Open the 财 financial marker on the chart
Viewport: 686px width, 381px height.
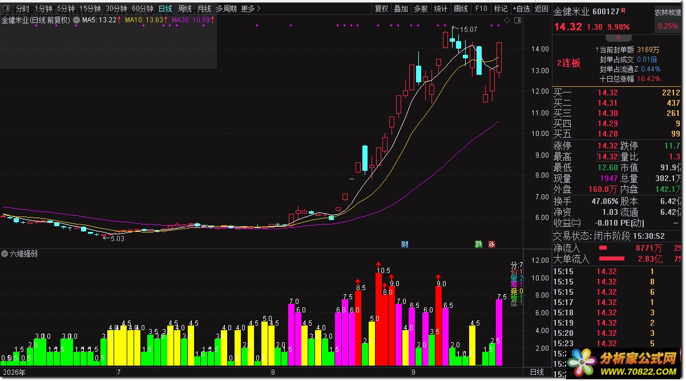[405, 244]
